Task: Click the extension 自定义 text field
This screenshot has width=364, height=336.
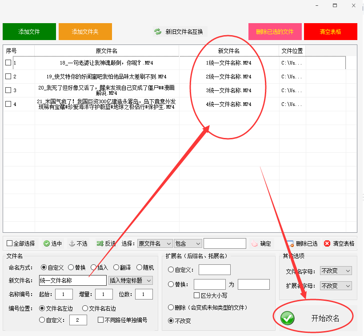Action: point(215,270)
